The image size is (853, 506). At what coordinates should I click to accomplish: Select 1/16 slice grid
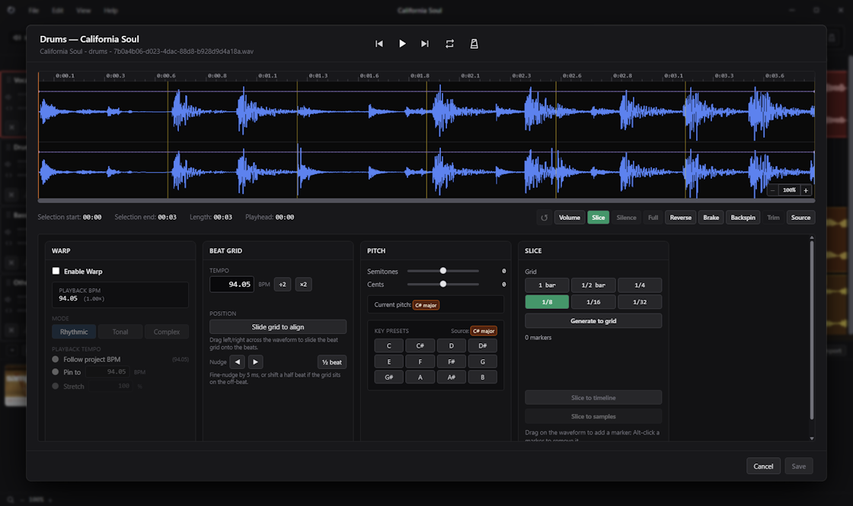[593, 301]
